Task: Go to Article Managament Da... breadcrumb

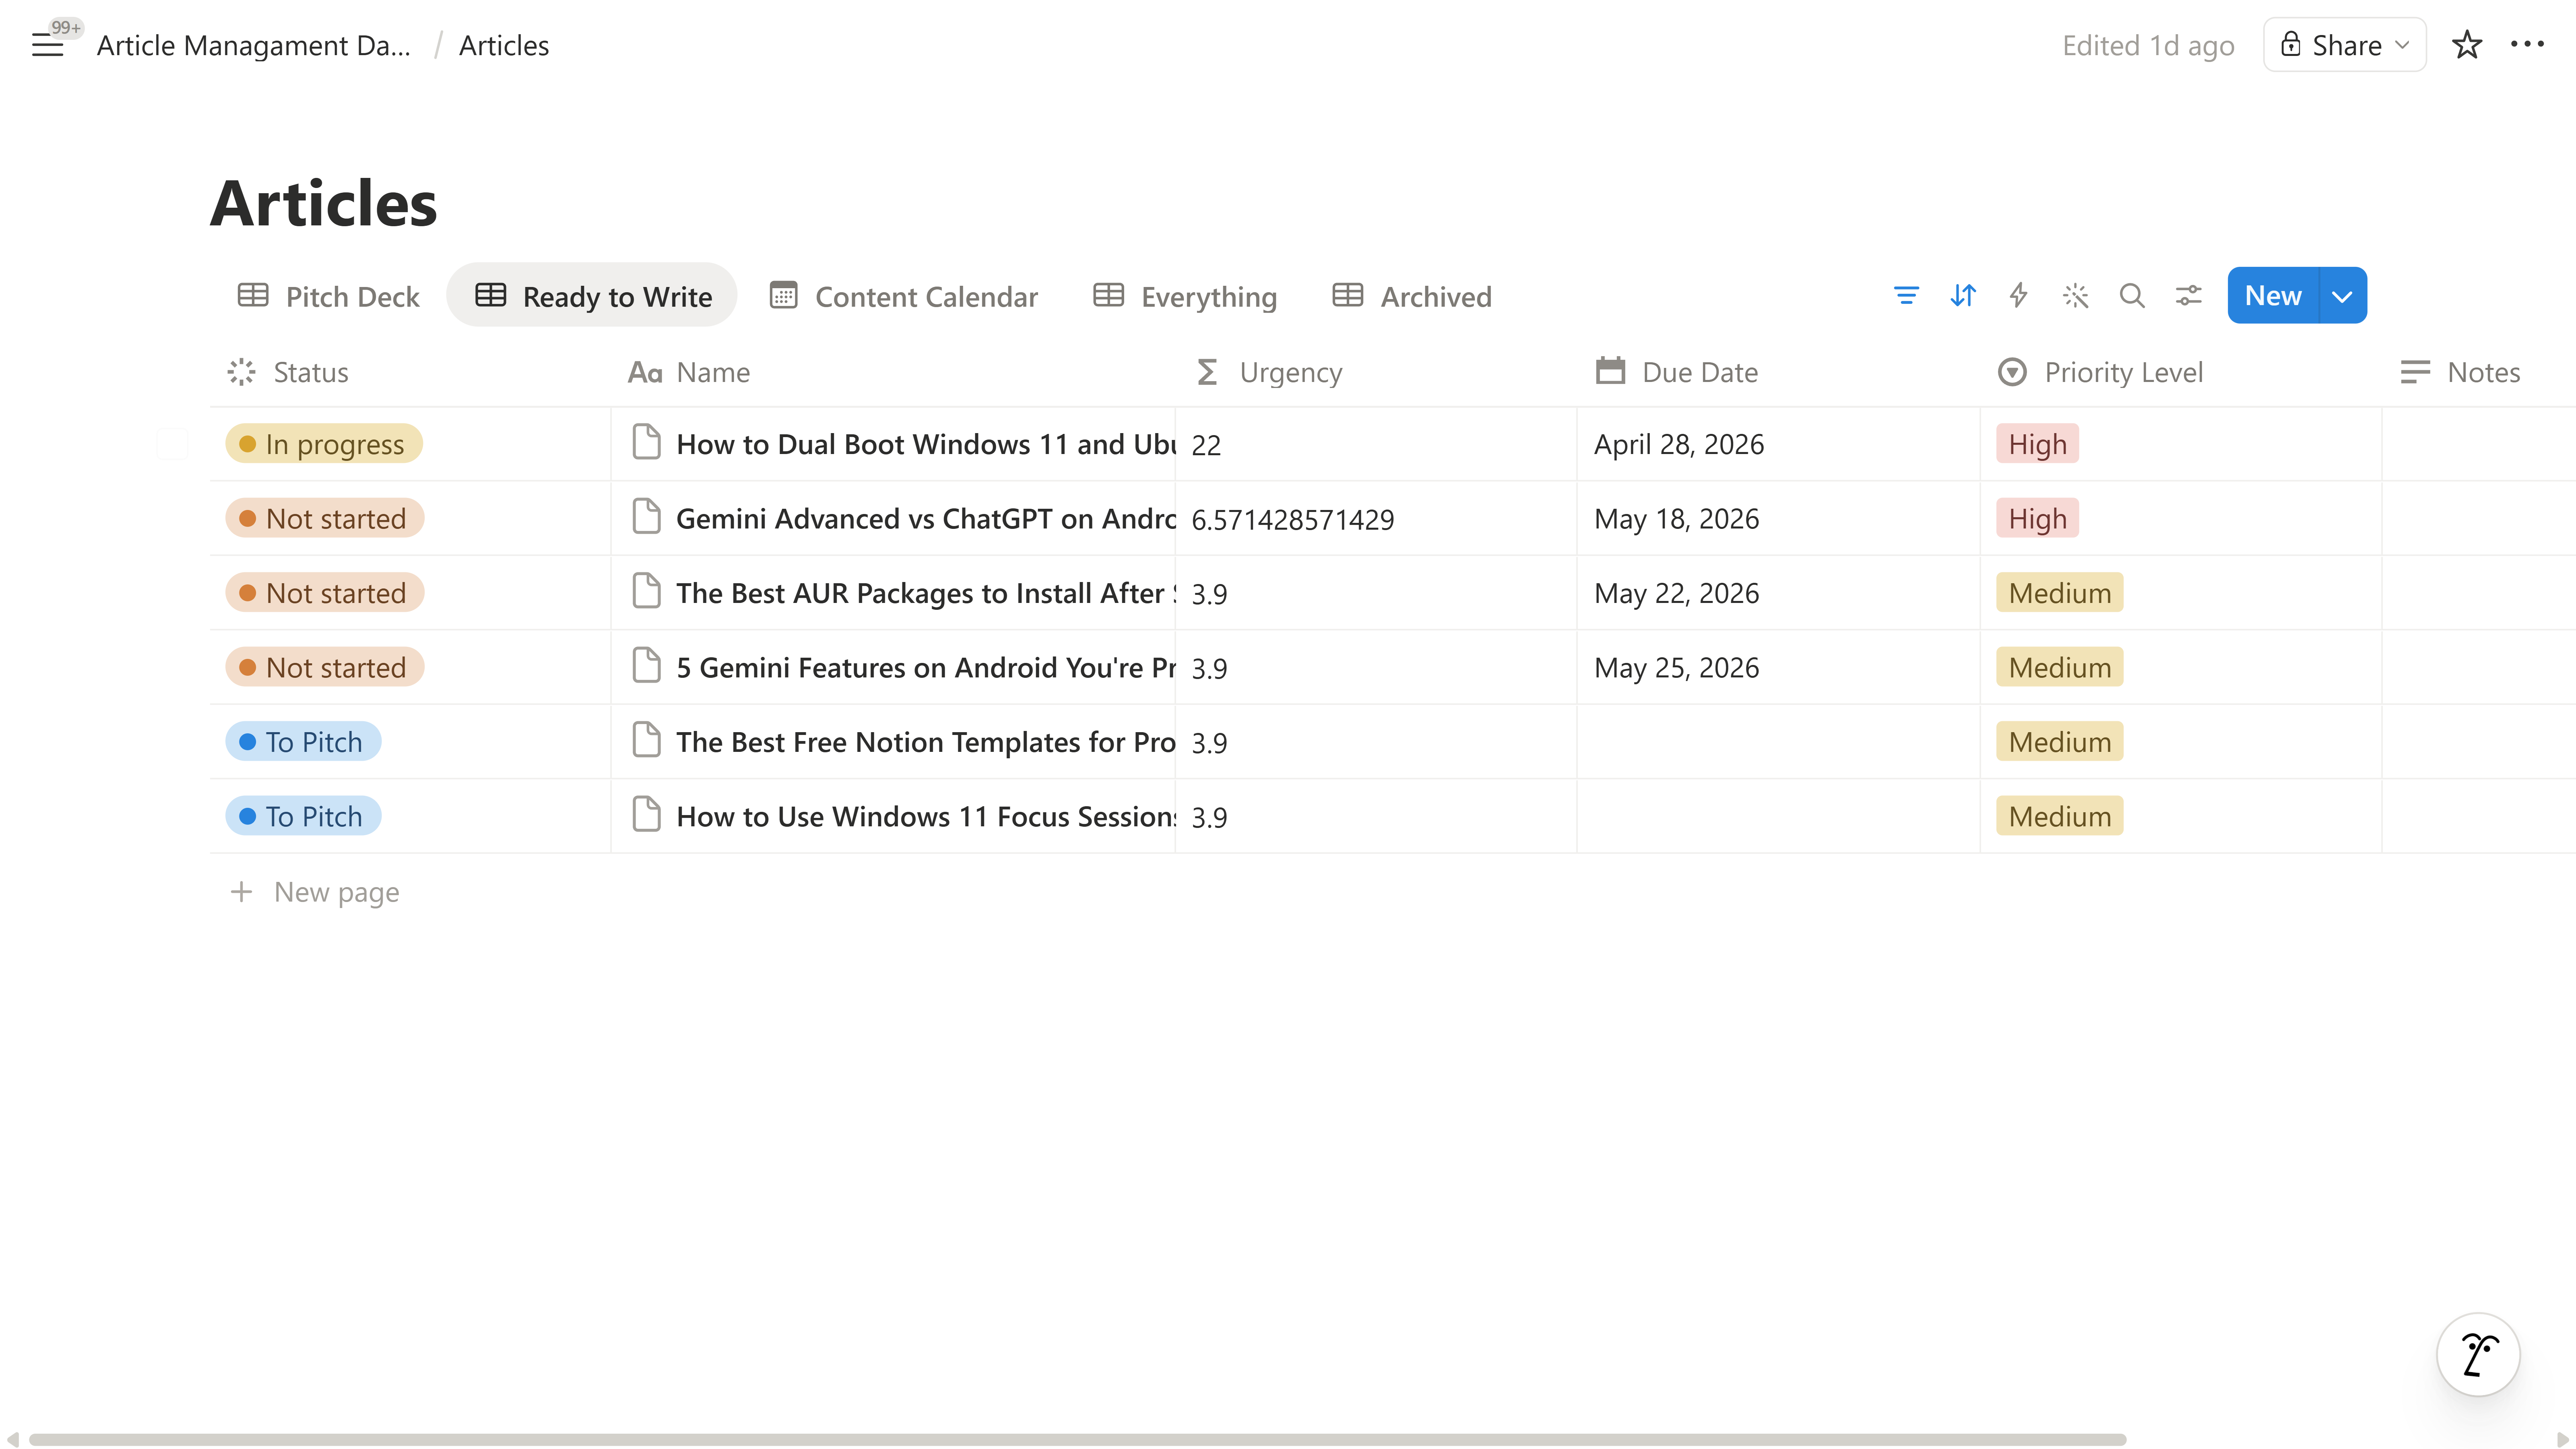Action: (x=254, y=45)
